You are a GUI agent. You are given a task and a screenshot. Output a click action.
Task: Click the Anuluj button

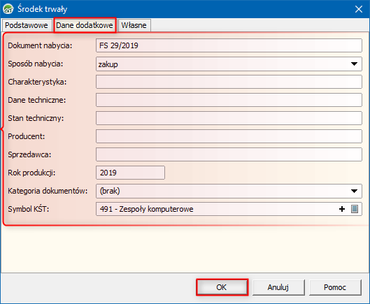click(278, 287)
